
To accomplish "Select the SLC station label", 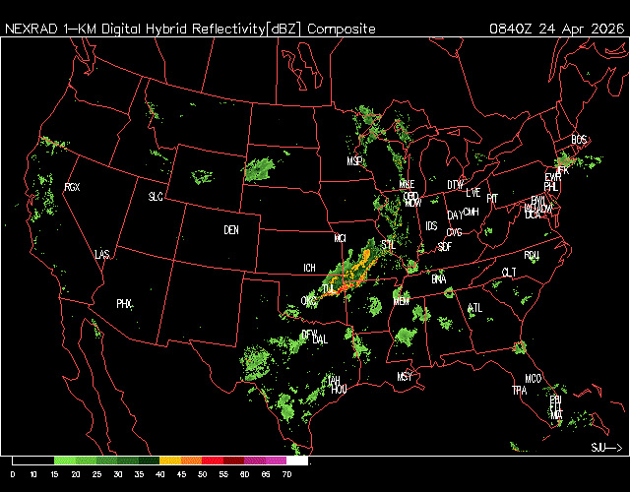I will pyautogui.click(x=156, y=197).
